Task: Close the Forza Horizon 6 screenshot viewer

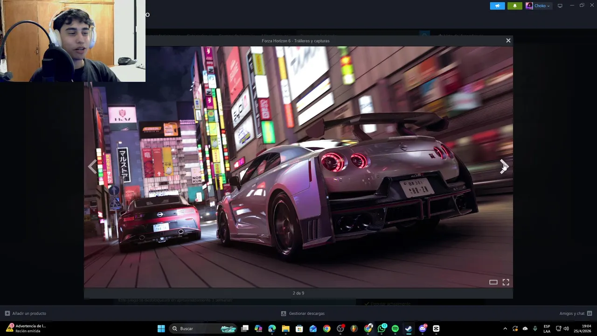Action: pyautogui.click(x=508, y=41)
